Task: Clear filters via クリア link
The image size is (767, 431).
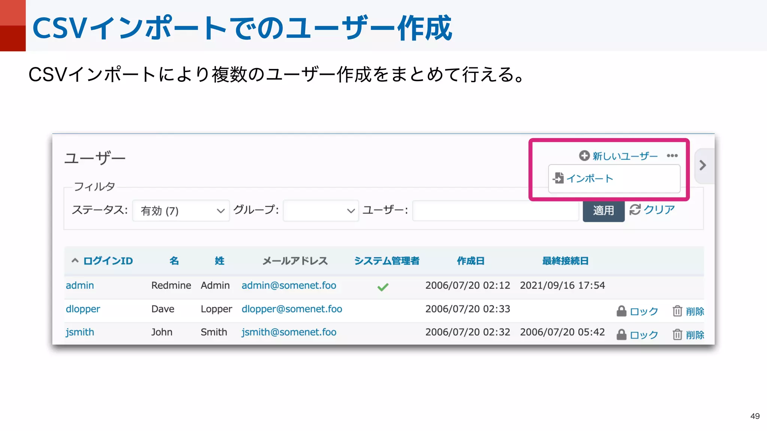Action: tap(659, 210)
